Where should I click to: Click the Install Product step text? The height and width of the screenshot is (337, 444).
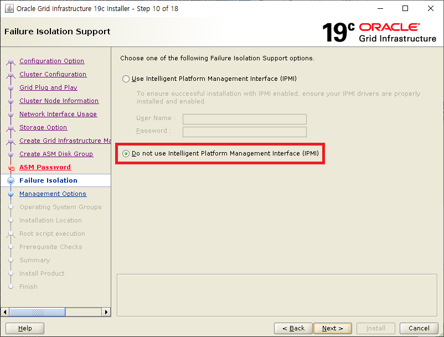tap(42, 273)
